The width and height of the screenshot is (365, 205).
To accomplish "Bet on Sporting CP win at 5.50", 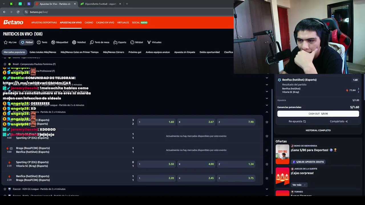I will point(156,164).
